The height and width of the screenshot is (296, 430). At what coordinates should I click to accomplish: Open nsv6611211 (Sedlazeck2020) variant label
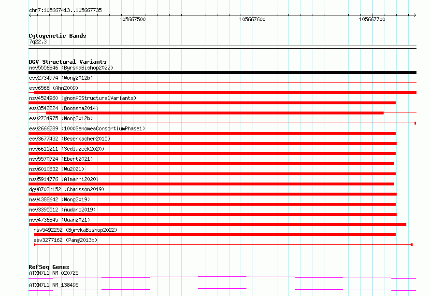click(67, 149)
